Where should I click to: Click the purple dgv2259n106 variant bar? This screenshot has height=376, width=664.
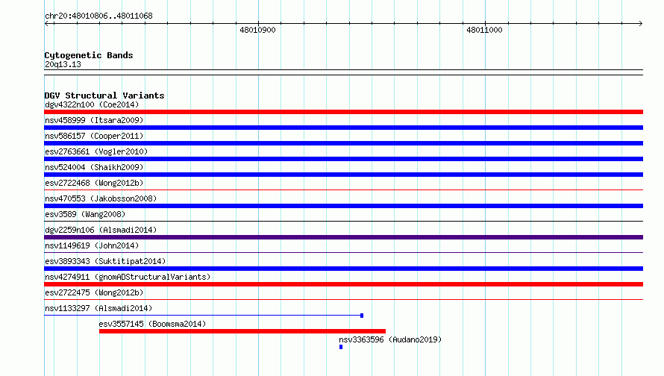[x=343, y=237]
